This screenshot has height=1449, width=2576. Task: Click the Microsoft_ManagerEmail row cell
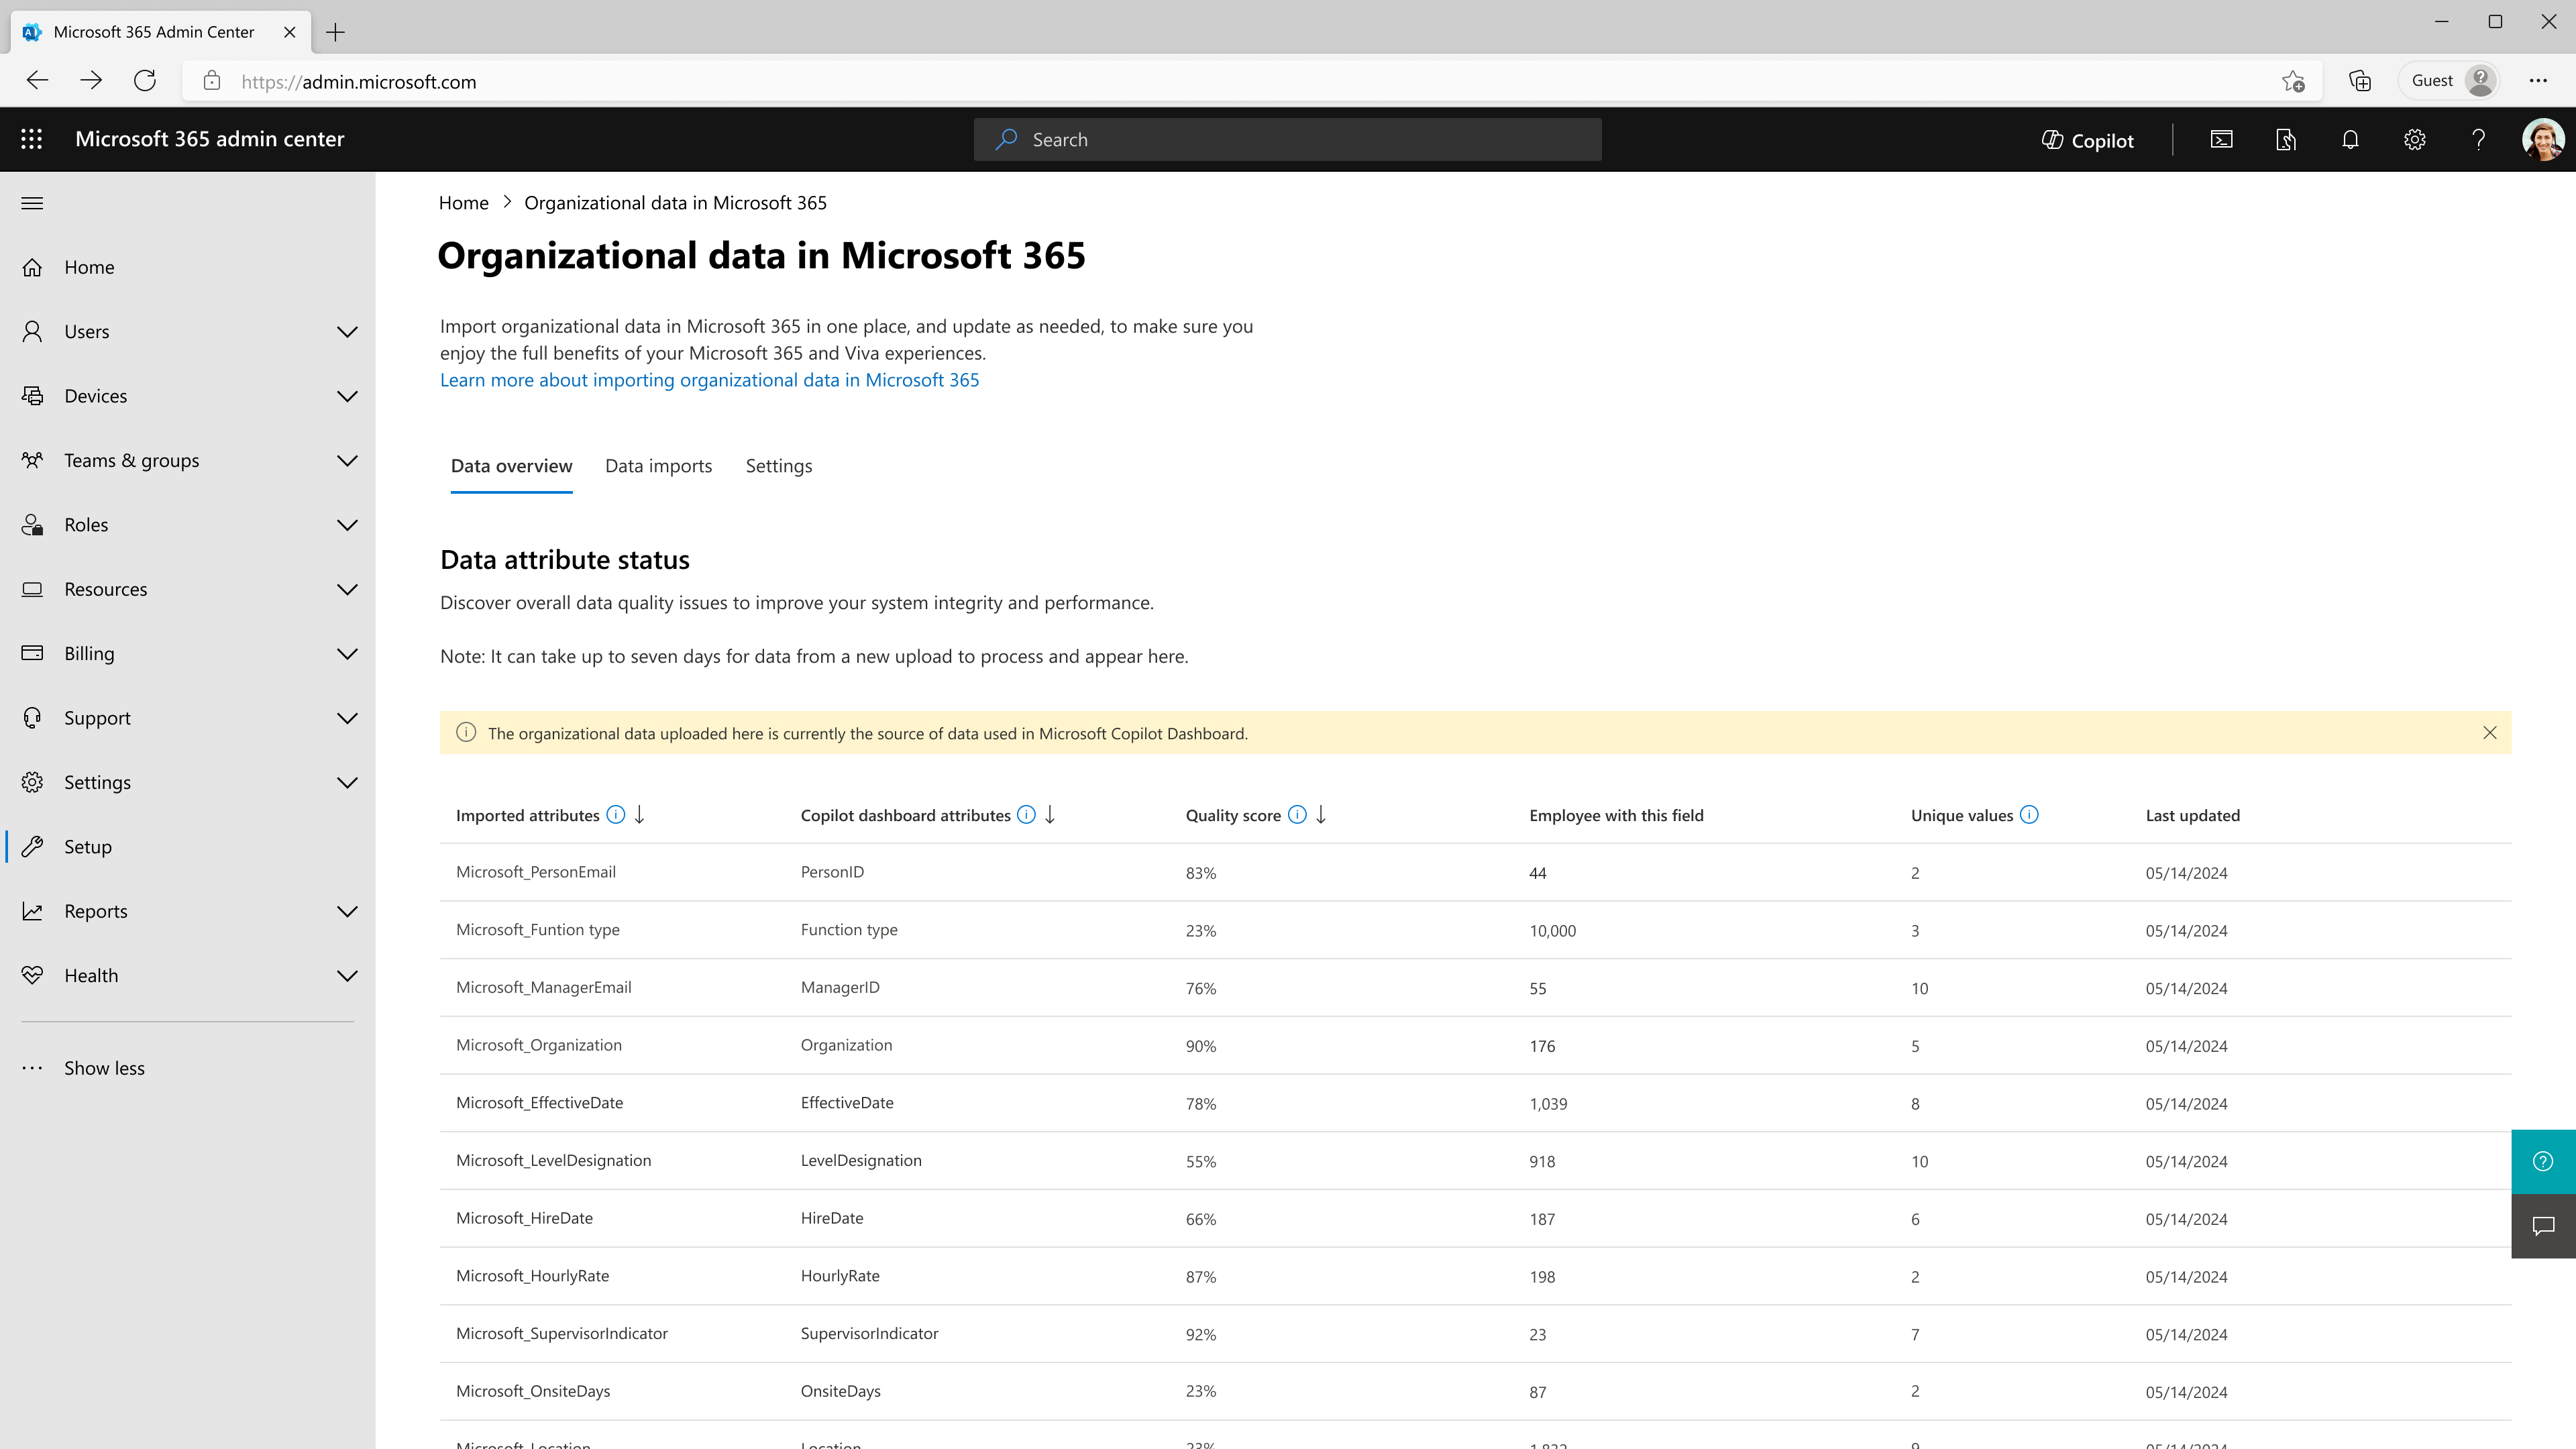pyautogui.click(x=543, y=988)
